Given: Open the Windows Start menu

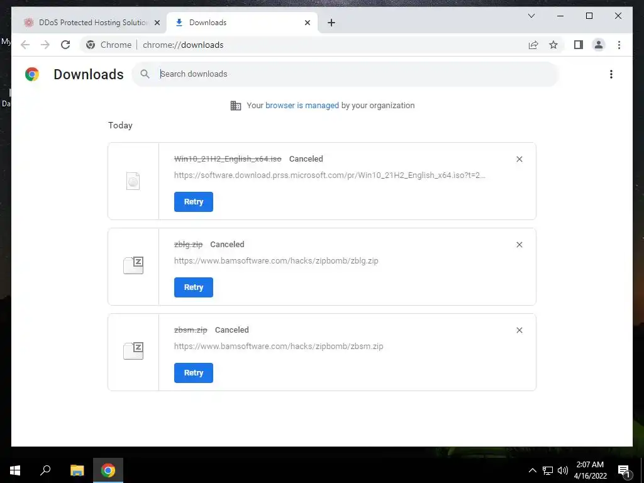Looking at the screenshot, I should (15, 470).
